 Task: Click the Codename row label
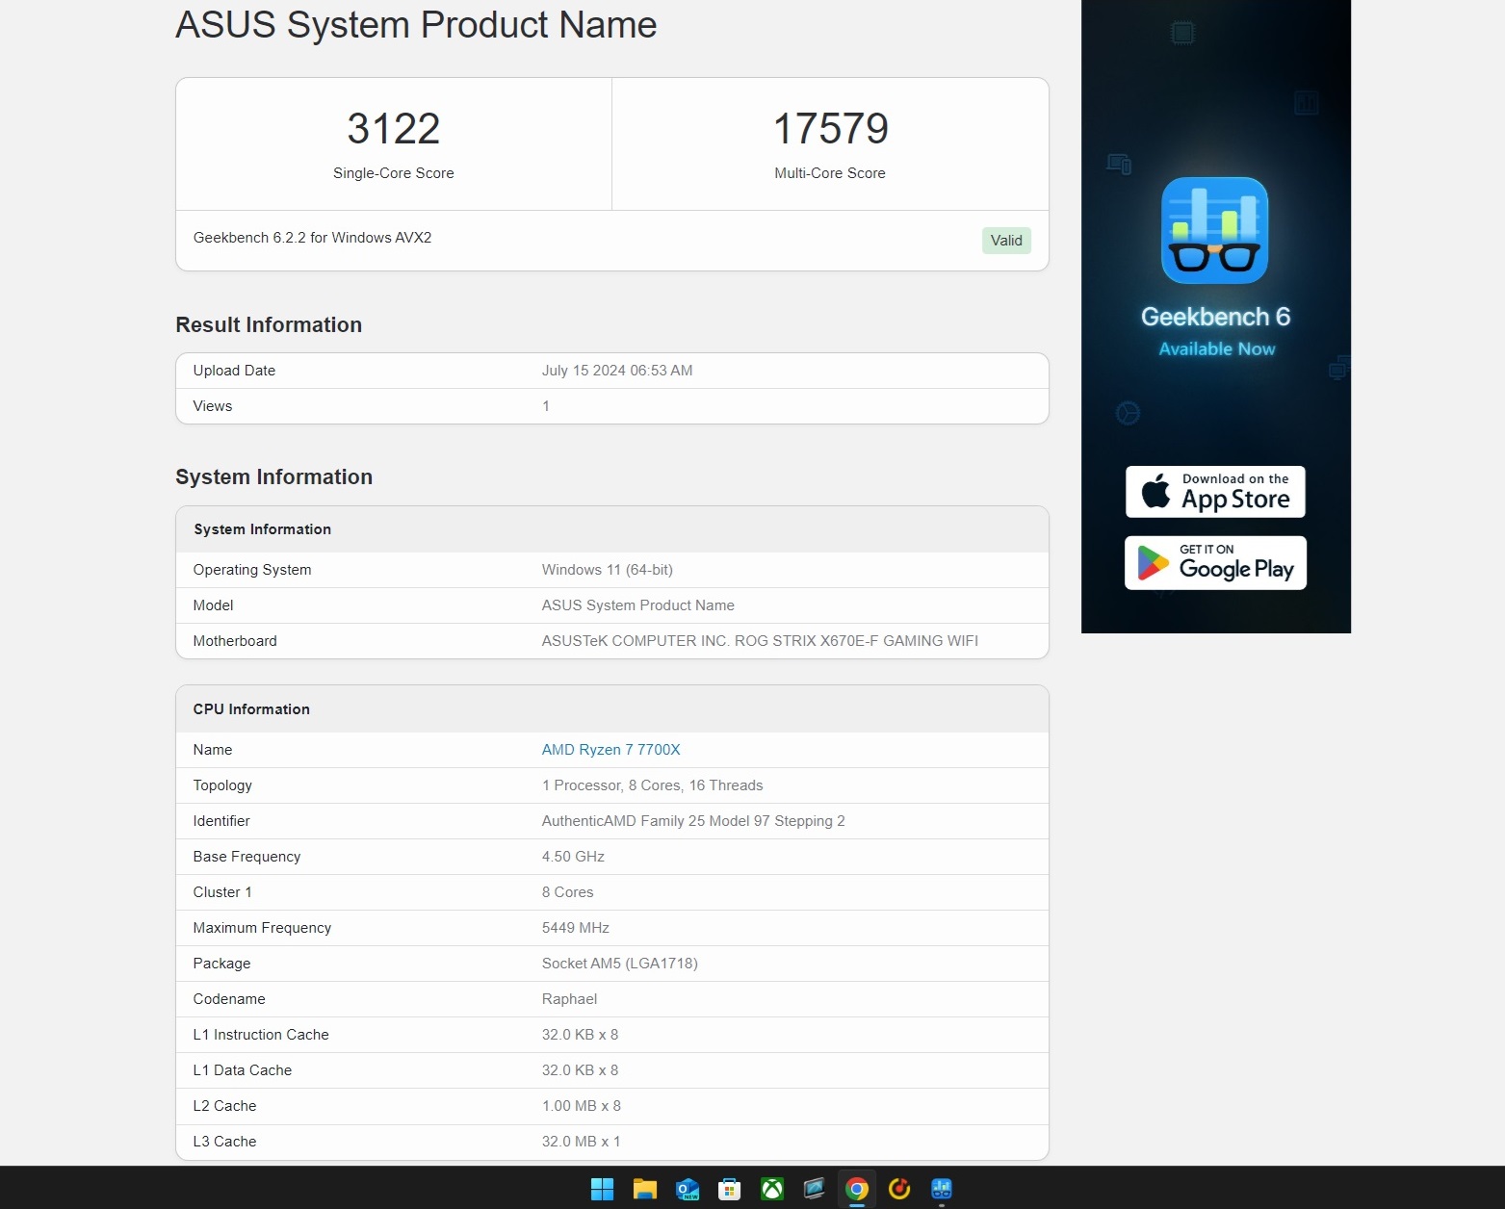(229, 999)
